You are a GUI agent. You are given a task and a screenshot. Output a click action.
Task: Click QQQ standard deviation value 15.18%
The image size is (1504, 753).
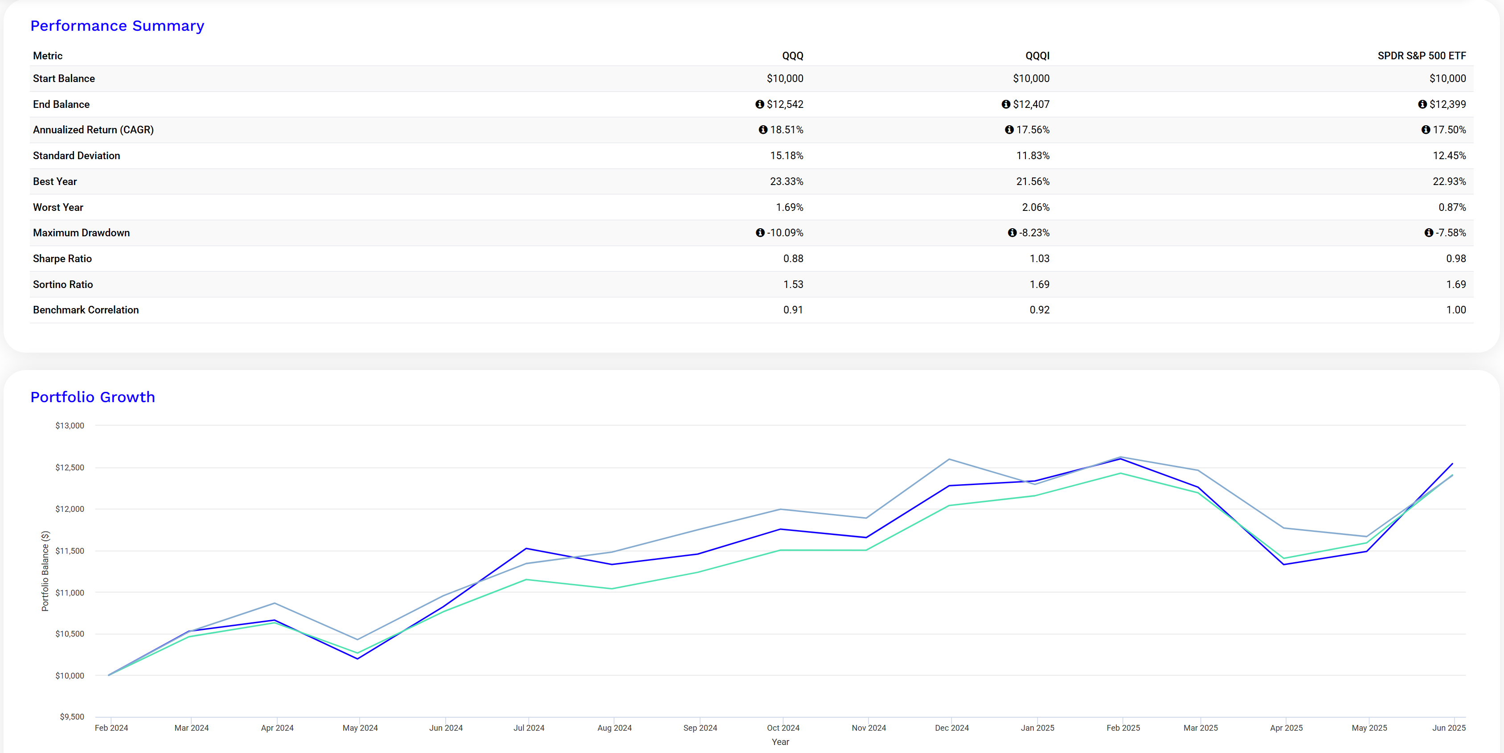pyautogui.click(x=787, y=156)
